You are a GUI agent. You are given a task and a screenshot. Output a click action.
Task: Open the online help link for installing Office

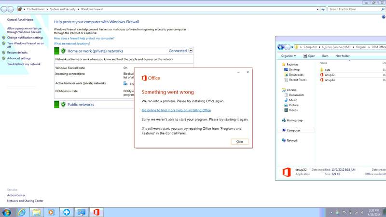(176, 110)
